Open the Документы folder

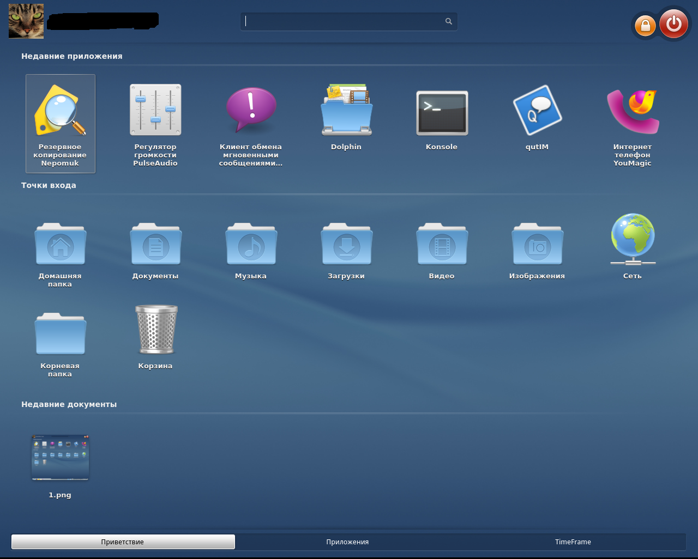(x=155, y=244)
